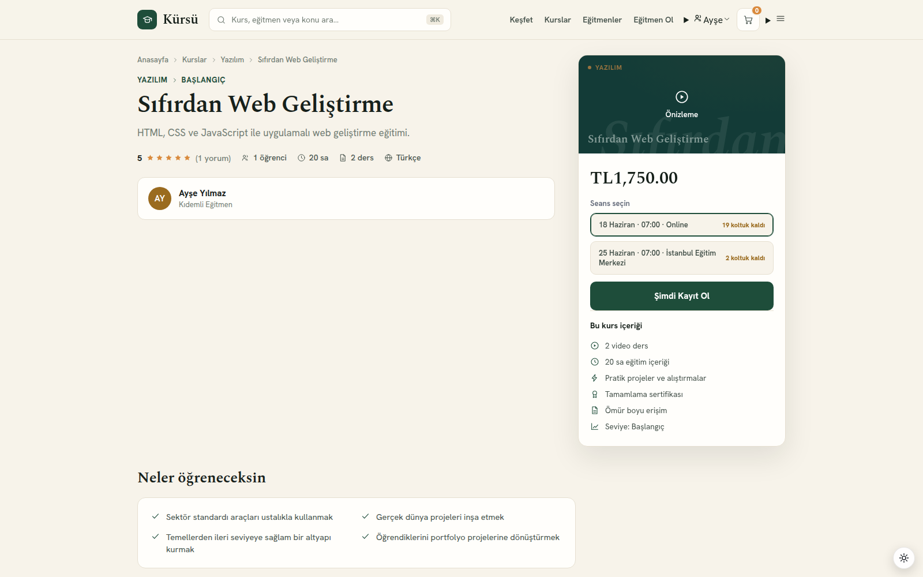This screenshot has width=923, height=577.
Task: Open the shopping cart icon
Action: (x=748, y=20)
